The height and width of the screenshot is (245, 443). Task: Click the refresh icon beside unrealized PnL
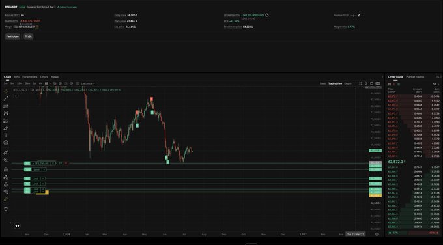click(x=267, y=15)
